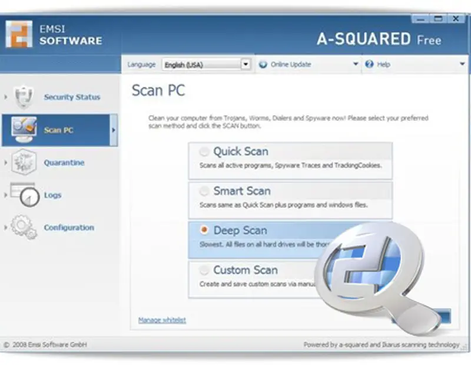Click the Configuration gears icon

pyautogui.click(x=24, y=227)
